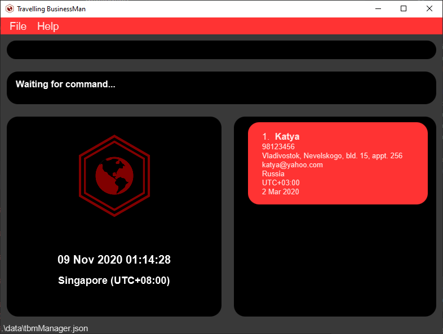Click the Russia country label
This screenshot has height=334, width=443.
pyautogui.click(x=273, y=174)
